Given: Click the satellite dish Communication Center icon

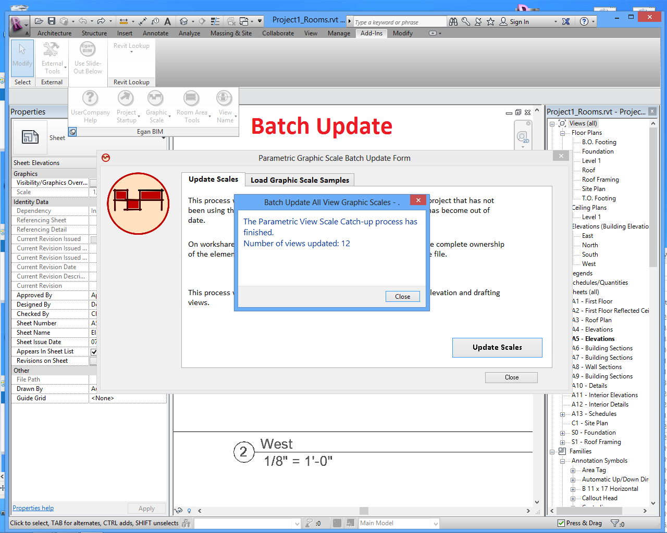Looking at the screenshot, I should point(478,21).
